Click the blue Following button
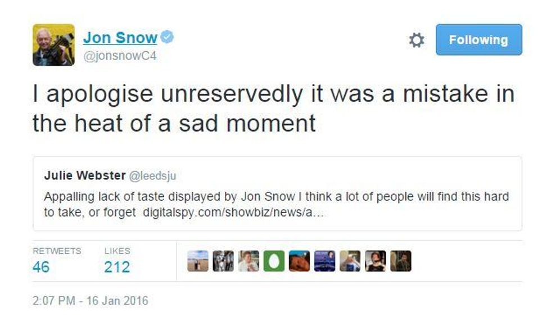 point(478,40)
